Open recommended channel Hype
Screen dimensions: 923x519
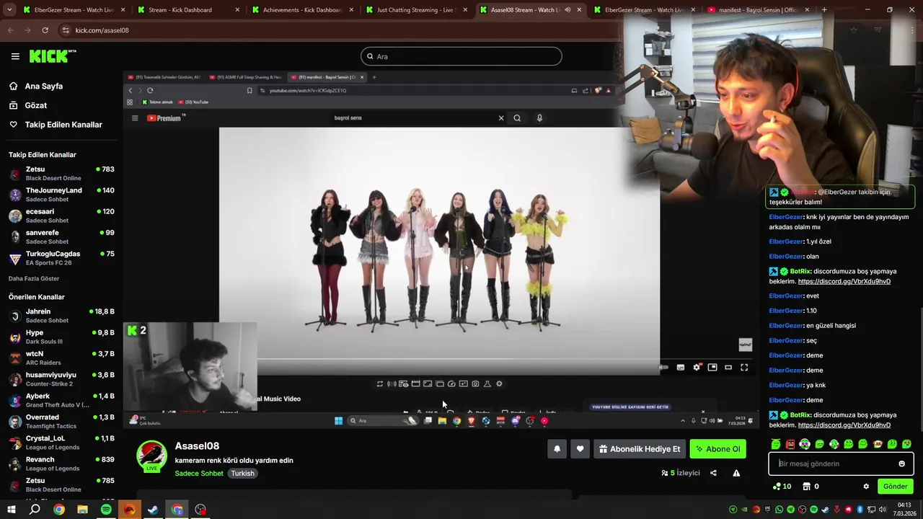click(x=61, y=337)
